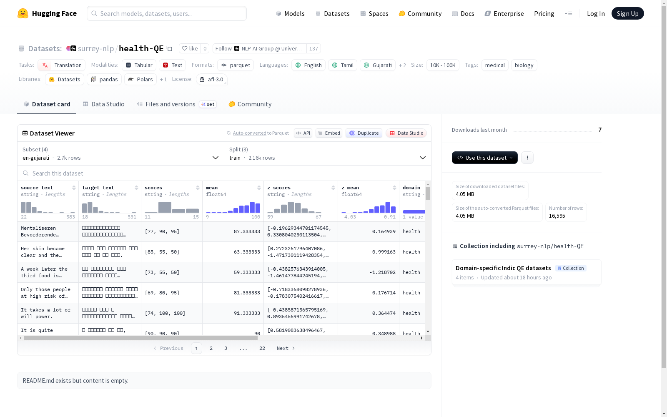The height and width of the screenshot is (417, 667).
Task: Sort by the scores column arrows
Action: click(x=198, y=188)
